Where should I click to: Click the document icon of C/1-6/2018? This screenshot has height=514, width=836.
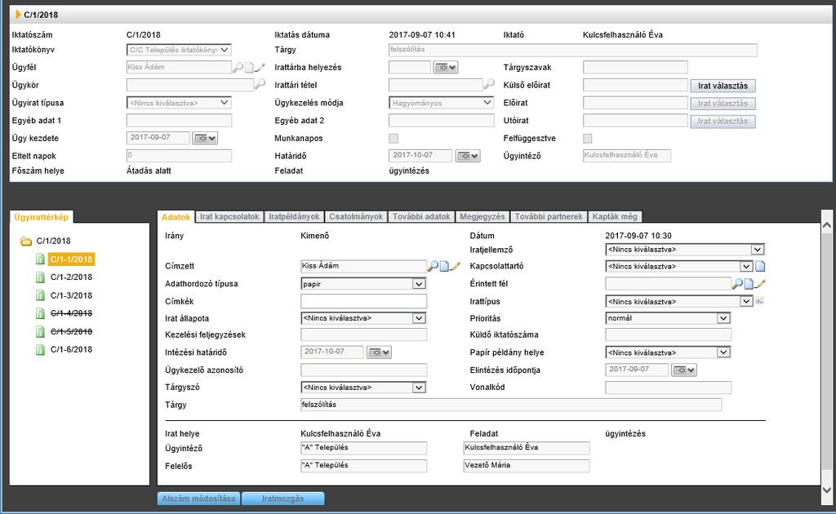(x=40, y=349)
